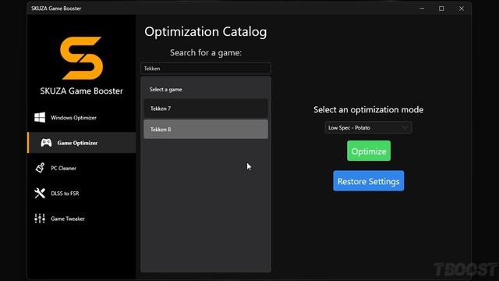
Task: Click the gamepad icon for Game Optimizer
Action: [x=46, y=143]
